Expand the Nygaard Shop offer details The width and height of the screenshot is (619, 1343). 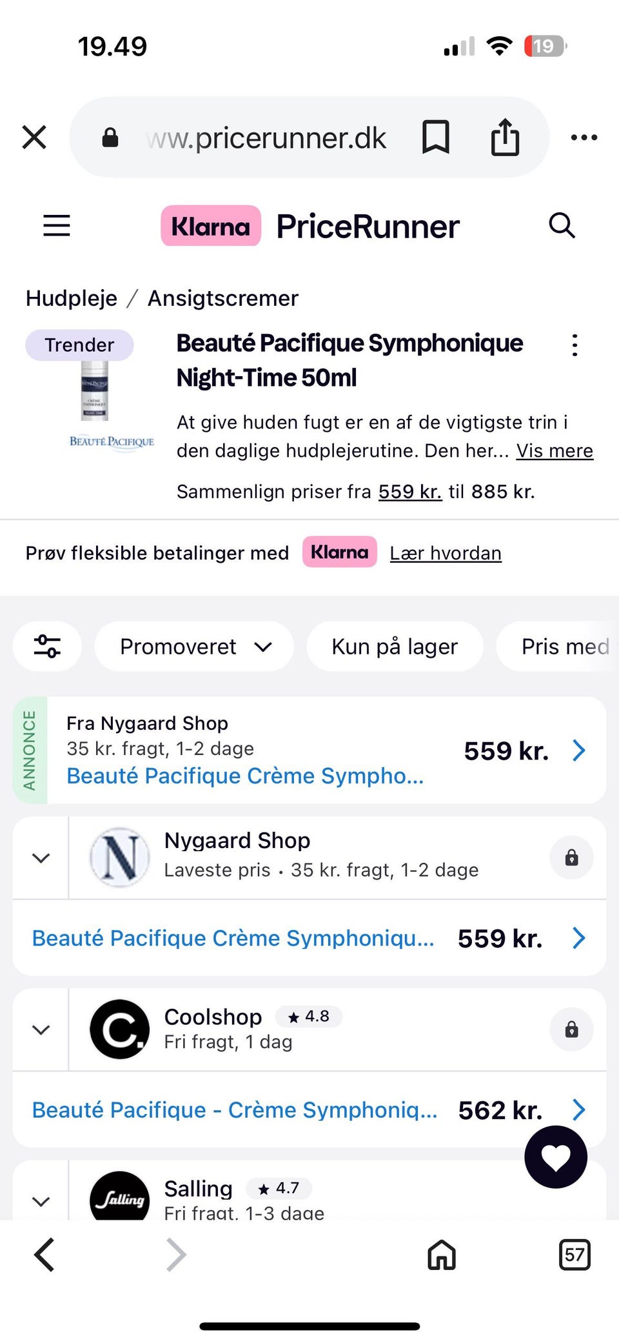click(x=41, y=858)
